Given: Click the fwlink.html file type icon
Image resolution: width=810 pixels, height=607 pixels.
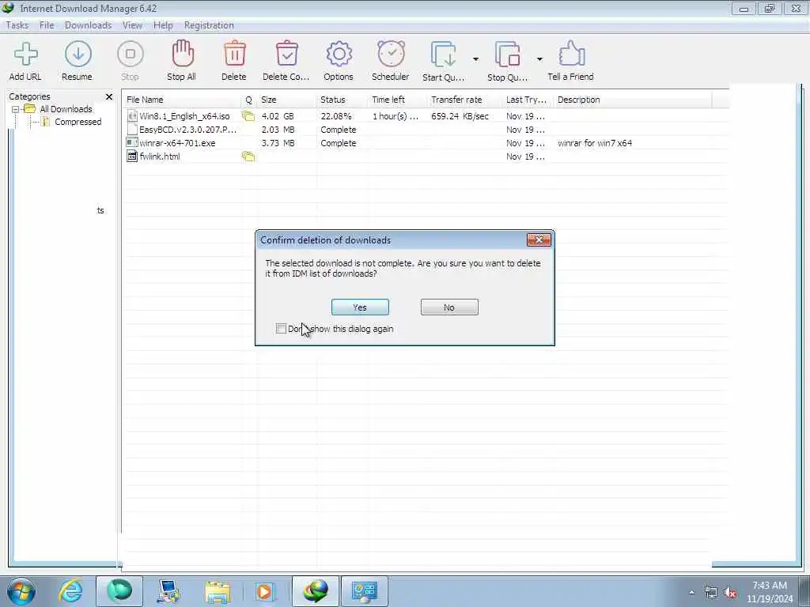Looking at the screenshot, I should click(132, 156).
